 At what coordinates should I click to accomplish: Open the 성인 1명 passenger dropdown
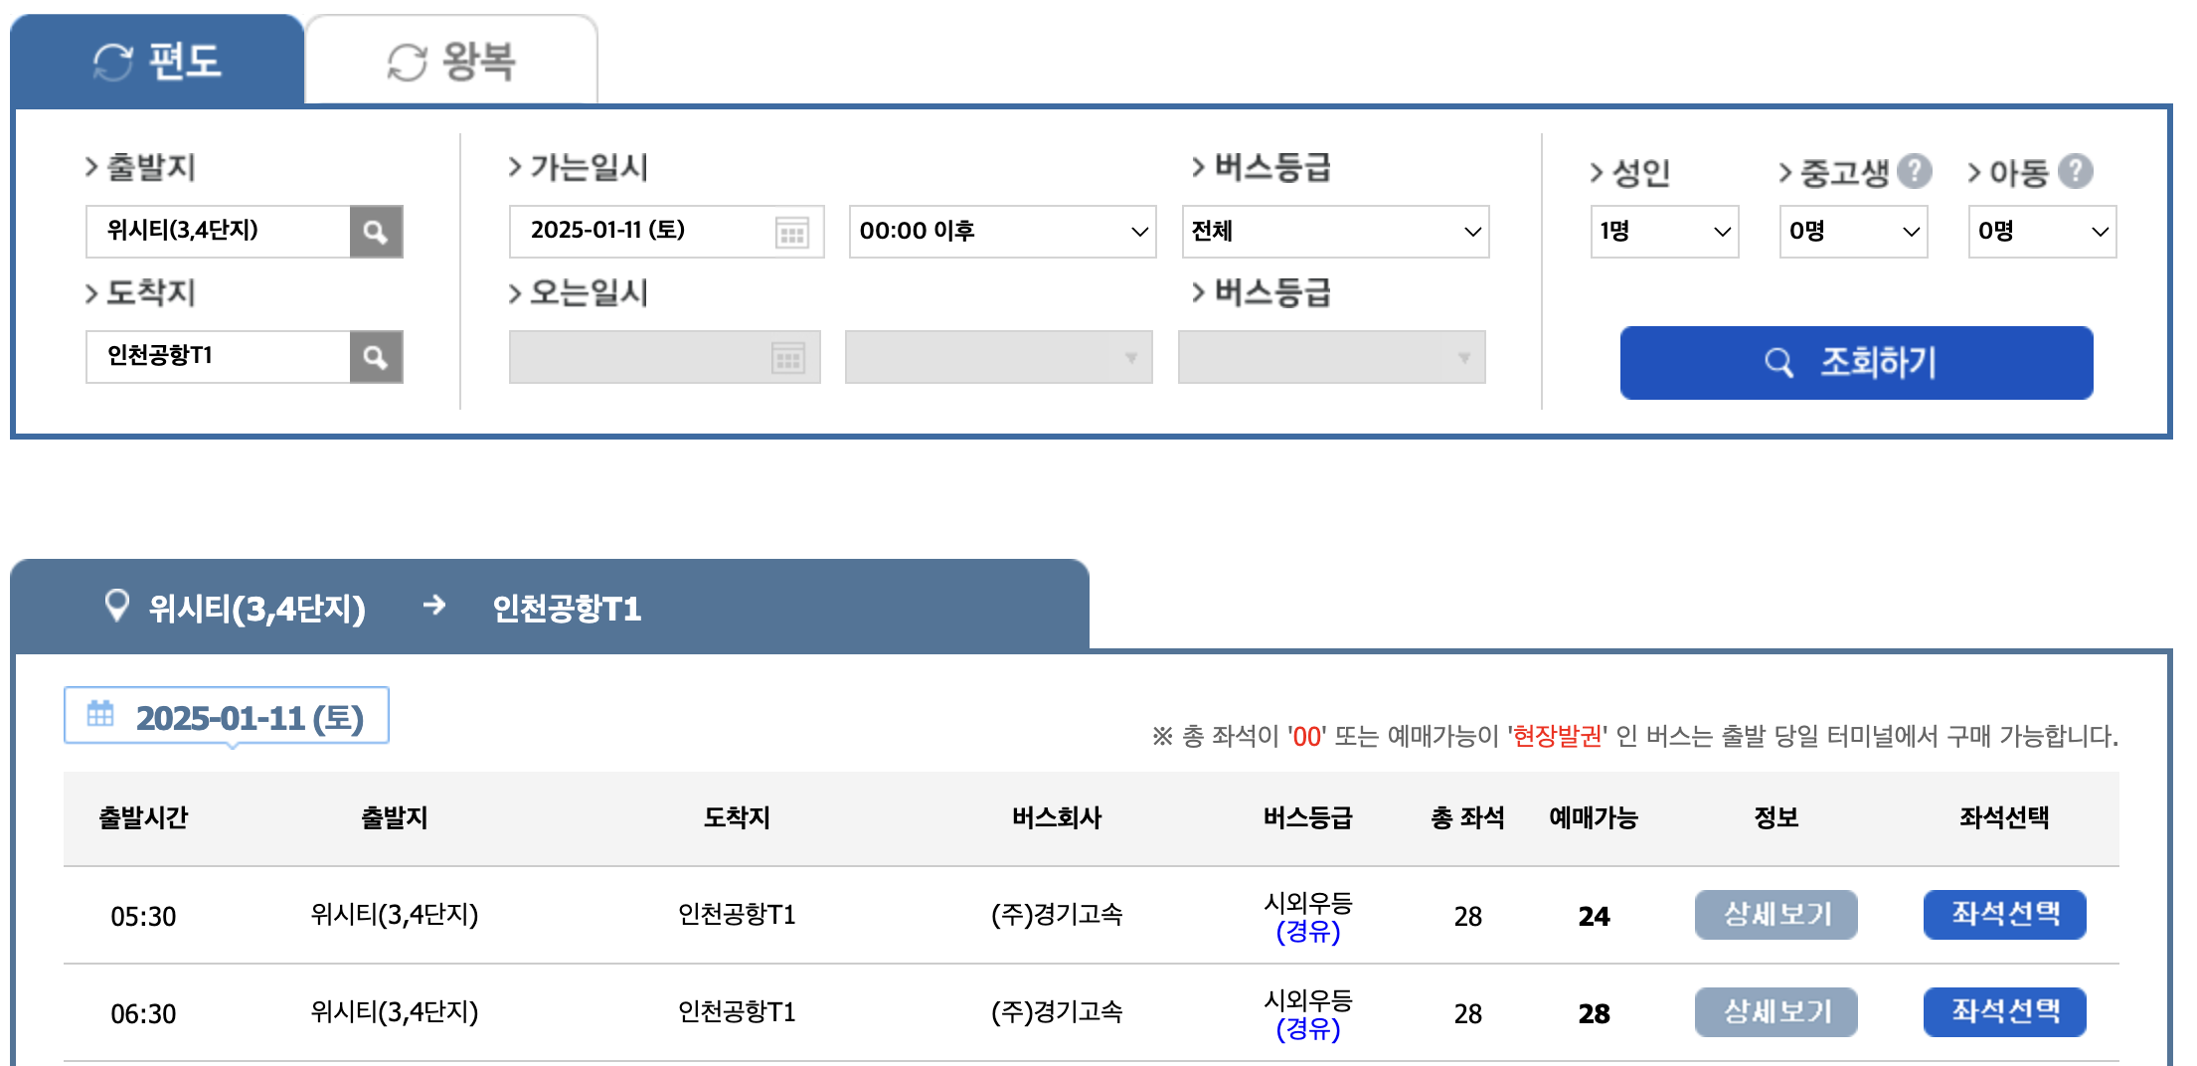click(1664, 232)
